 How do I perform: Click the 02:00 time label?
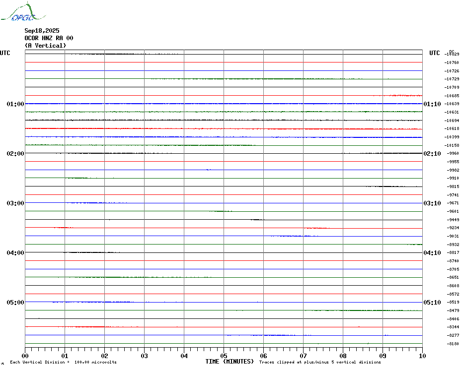coord(15,154)
